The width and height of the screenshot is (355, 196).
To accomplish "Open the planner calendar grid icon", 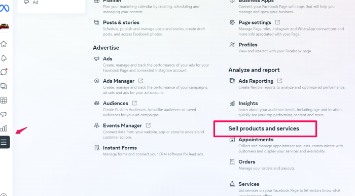I will coord(4,100).
